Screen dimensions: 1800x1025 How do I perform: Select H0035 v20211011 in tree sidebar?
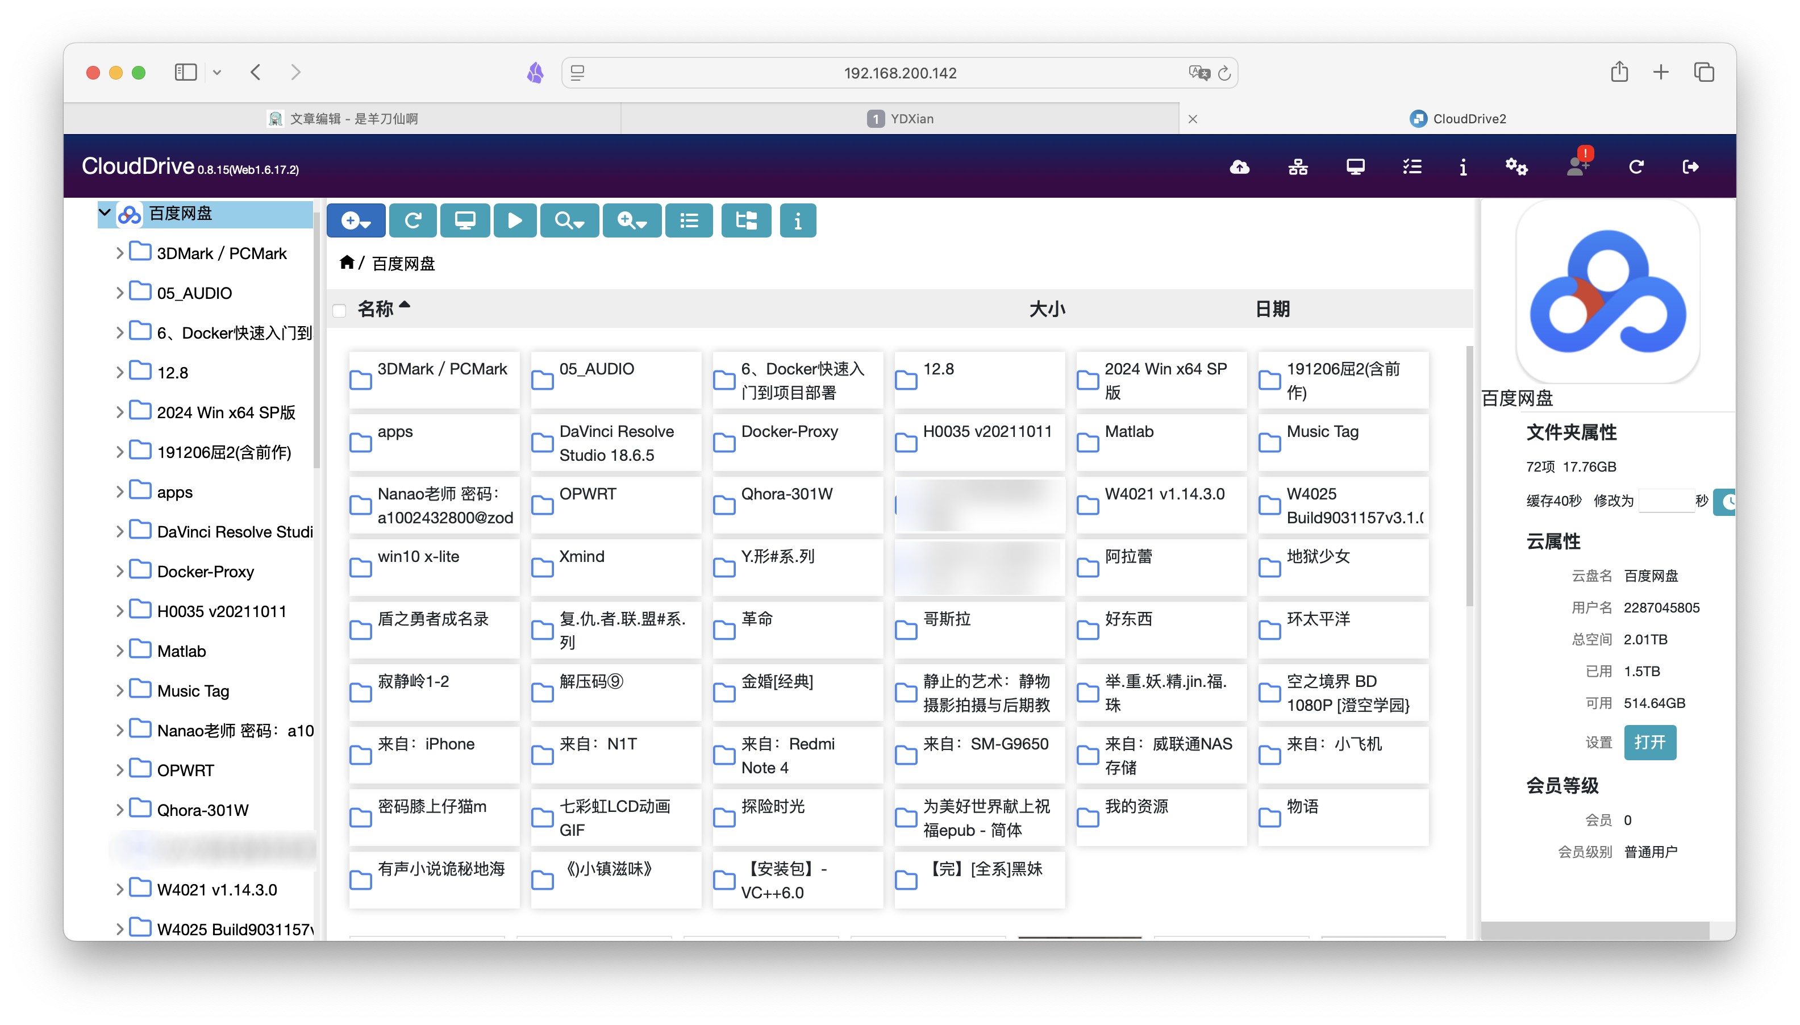click(222, 610)
